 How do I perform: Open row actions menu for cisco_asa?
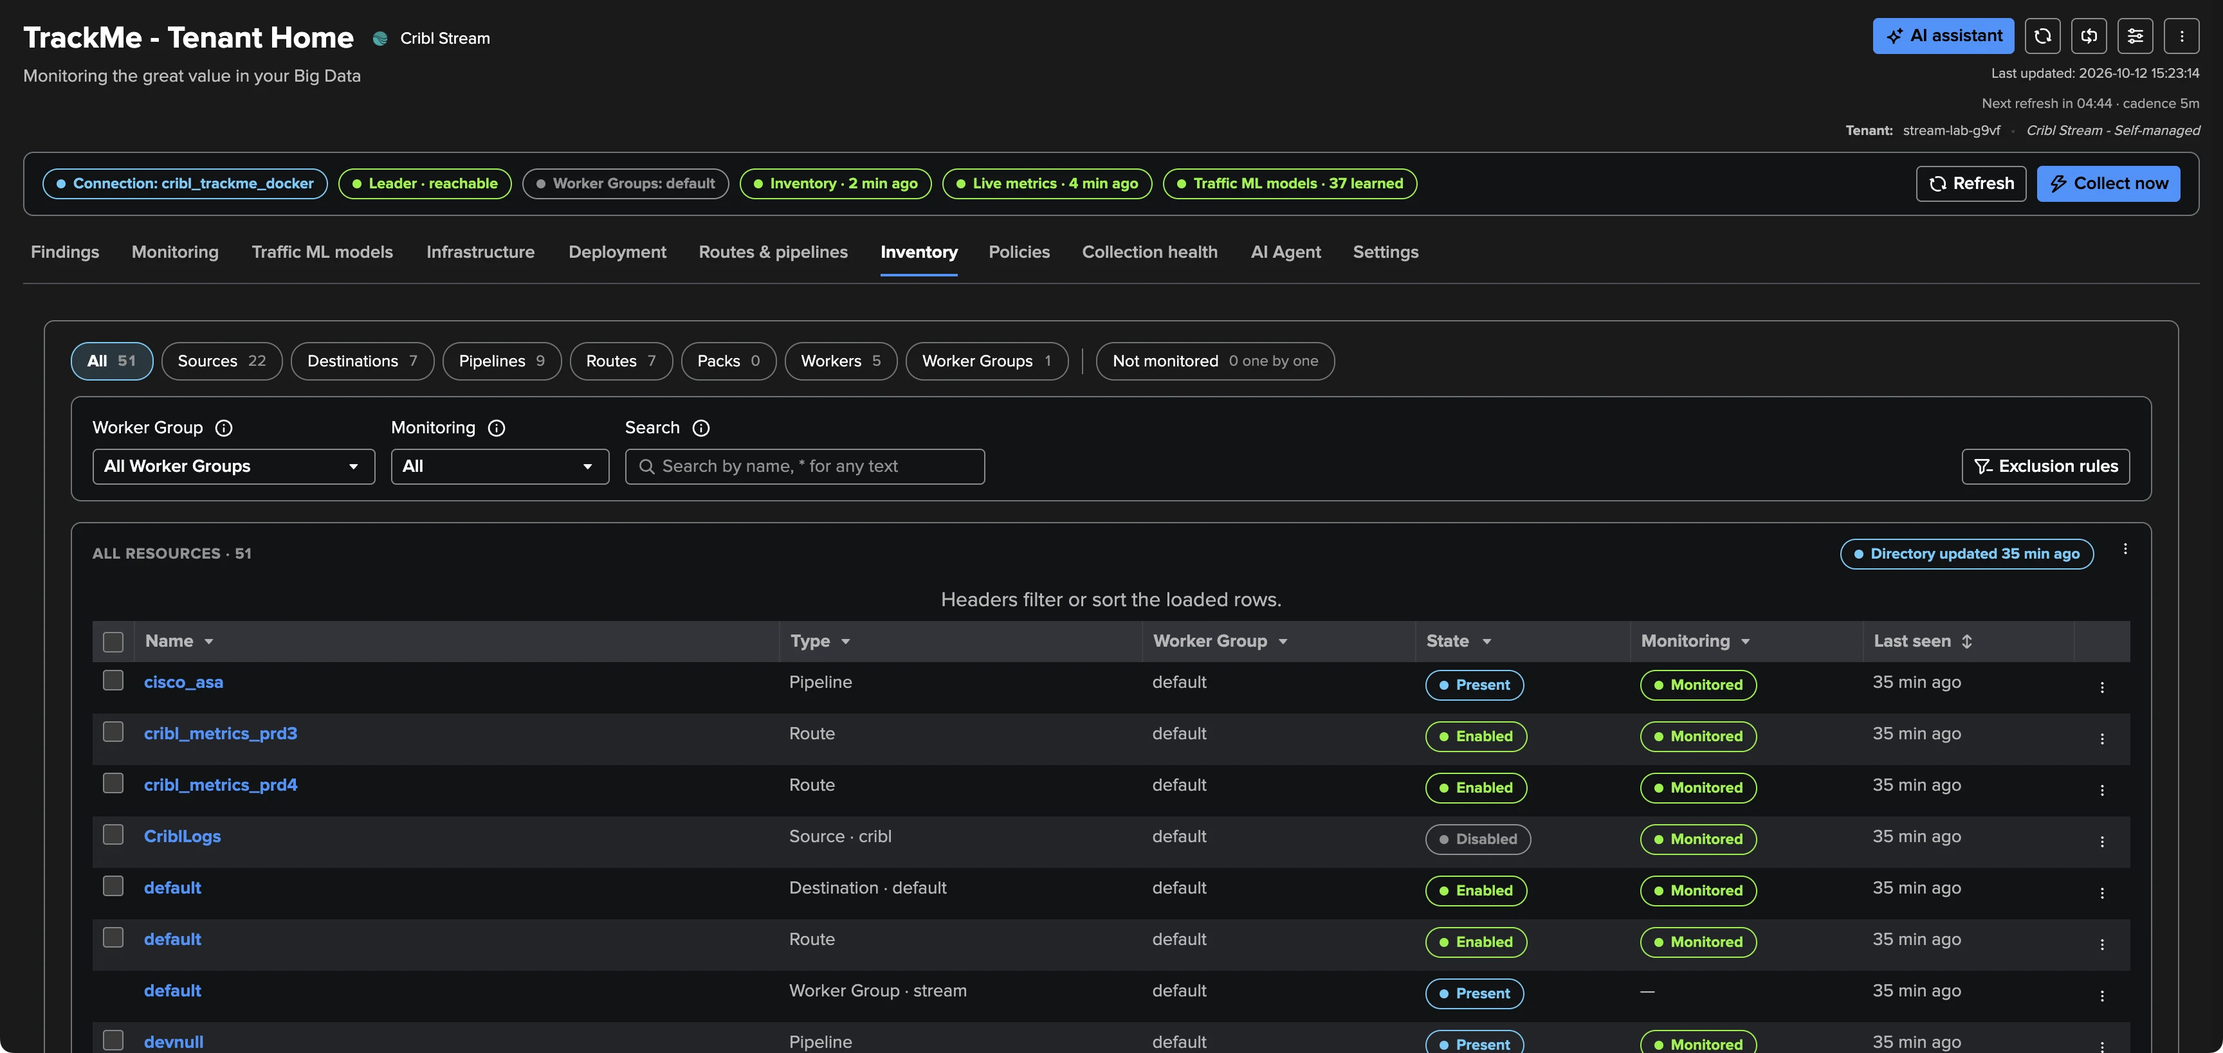click(2102, 687)
